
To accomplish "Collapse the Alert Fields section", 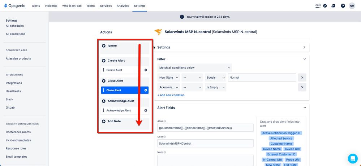I will pos(305,108).
